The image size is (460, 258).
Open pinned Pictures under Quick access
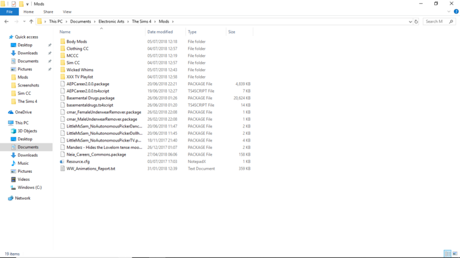pyautogui.click(x=25, y=69)
